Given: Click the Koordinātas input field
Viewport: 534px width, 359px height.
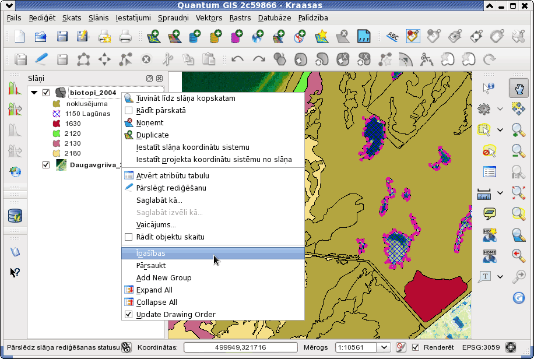Looking at the screenshot, I should [x=240, y=347].
